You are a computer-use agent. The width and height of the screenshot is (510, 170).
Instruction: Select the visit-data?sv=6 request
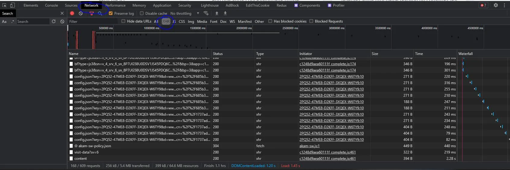[87, 152]
